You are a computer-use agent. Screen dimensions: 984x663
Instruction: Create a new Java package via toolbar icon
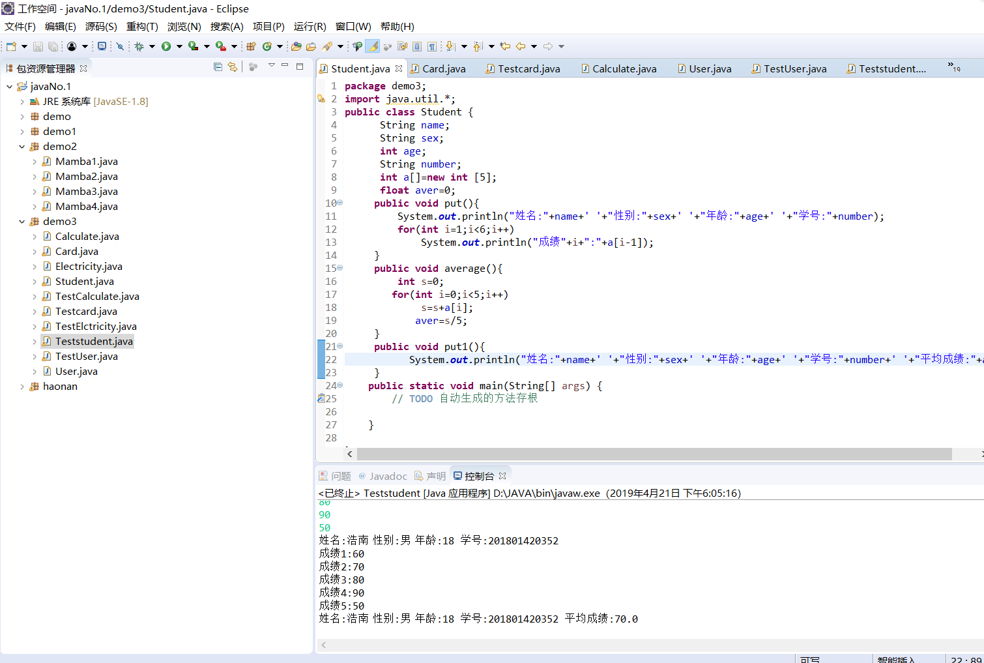click(x=251, y=46)
